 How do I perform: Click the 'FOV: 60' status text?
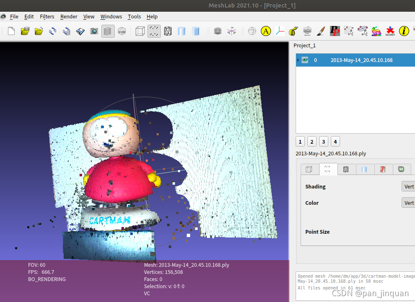37,265
